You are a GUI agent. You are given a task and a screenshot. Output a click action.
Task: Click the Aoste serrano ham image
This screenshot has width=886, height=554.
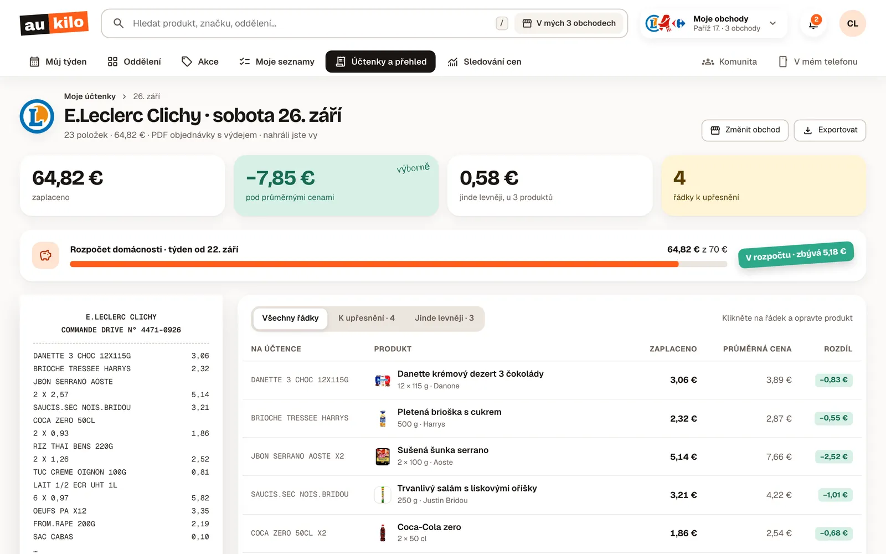pos(383,456)
